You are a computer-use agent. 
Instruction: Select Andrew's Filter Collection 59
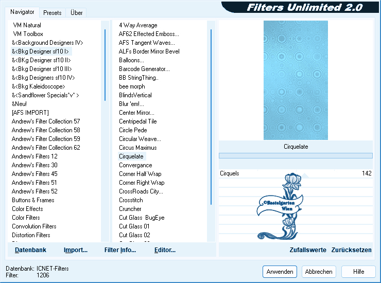46,139
